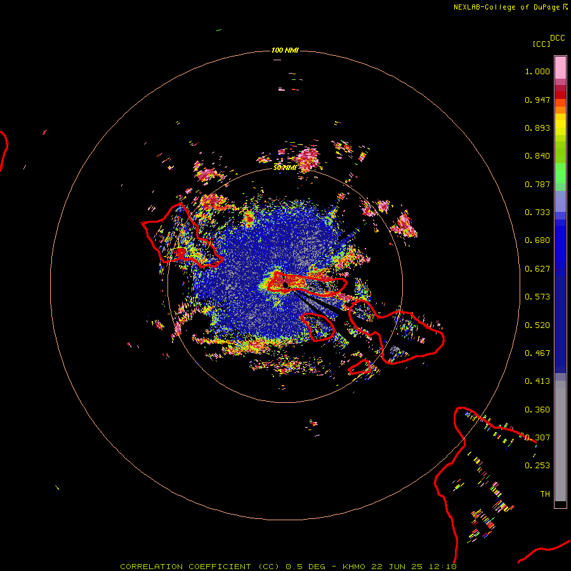Screen dimensions: 571x571
Task: Click the 50 NMI range ring label
Action: click(x=285, y=168)
